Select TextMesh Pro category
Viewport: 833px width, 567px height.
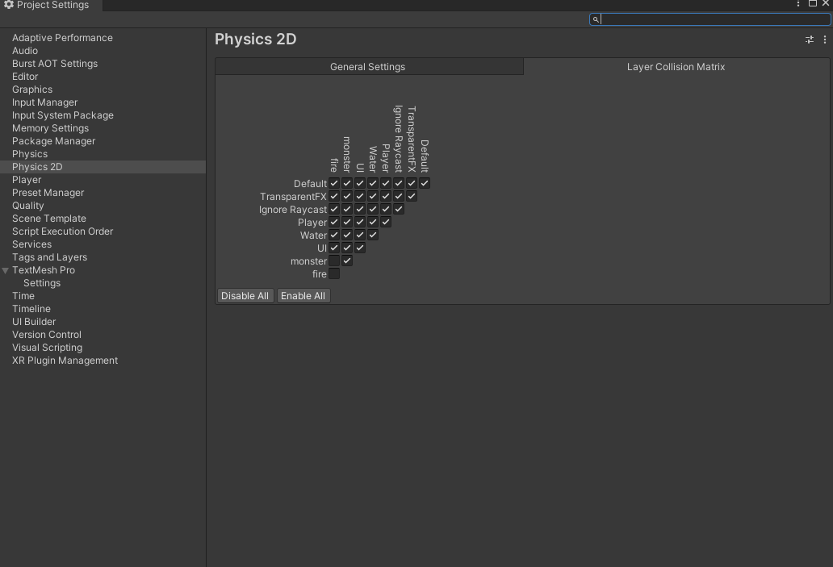click(44, 270)
